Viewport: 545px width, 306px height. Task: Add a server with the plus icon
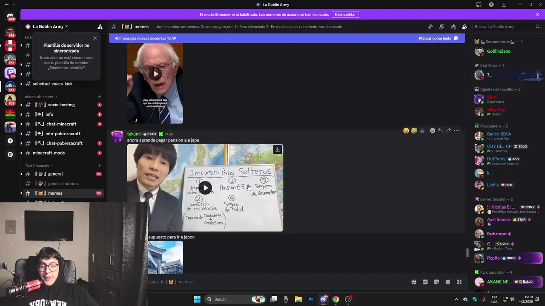point(10,141)
